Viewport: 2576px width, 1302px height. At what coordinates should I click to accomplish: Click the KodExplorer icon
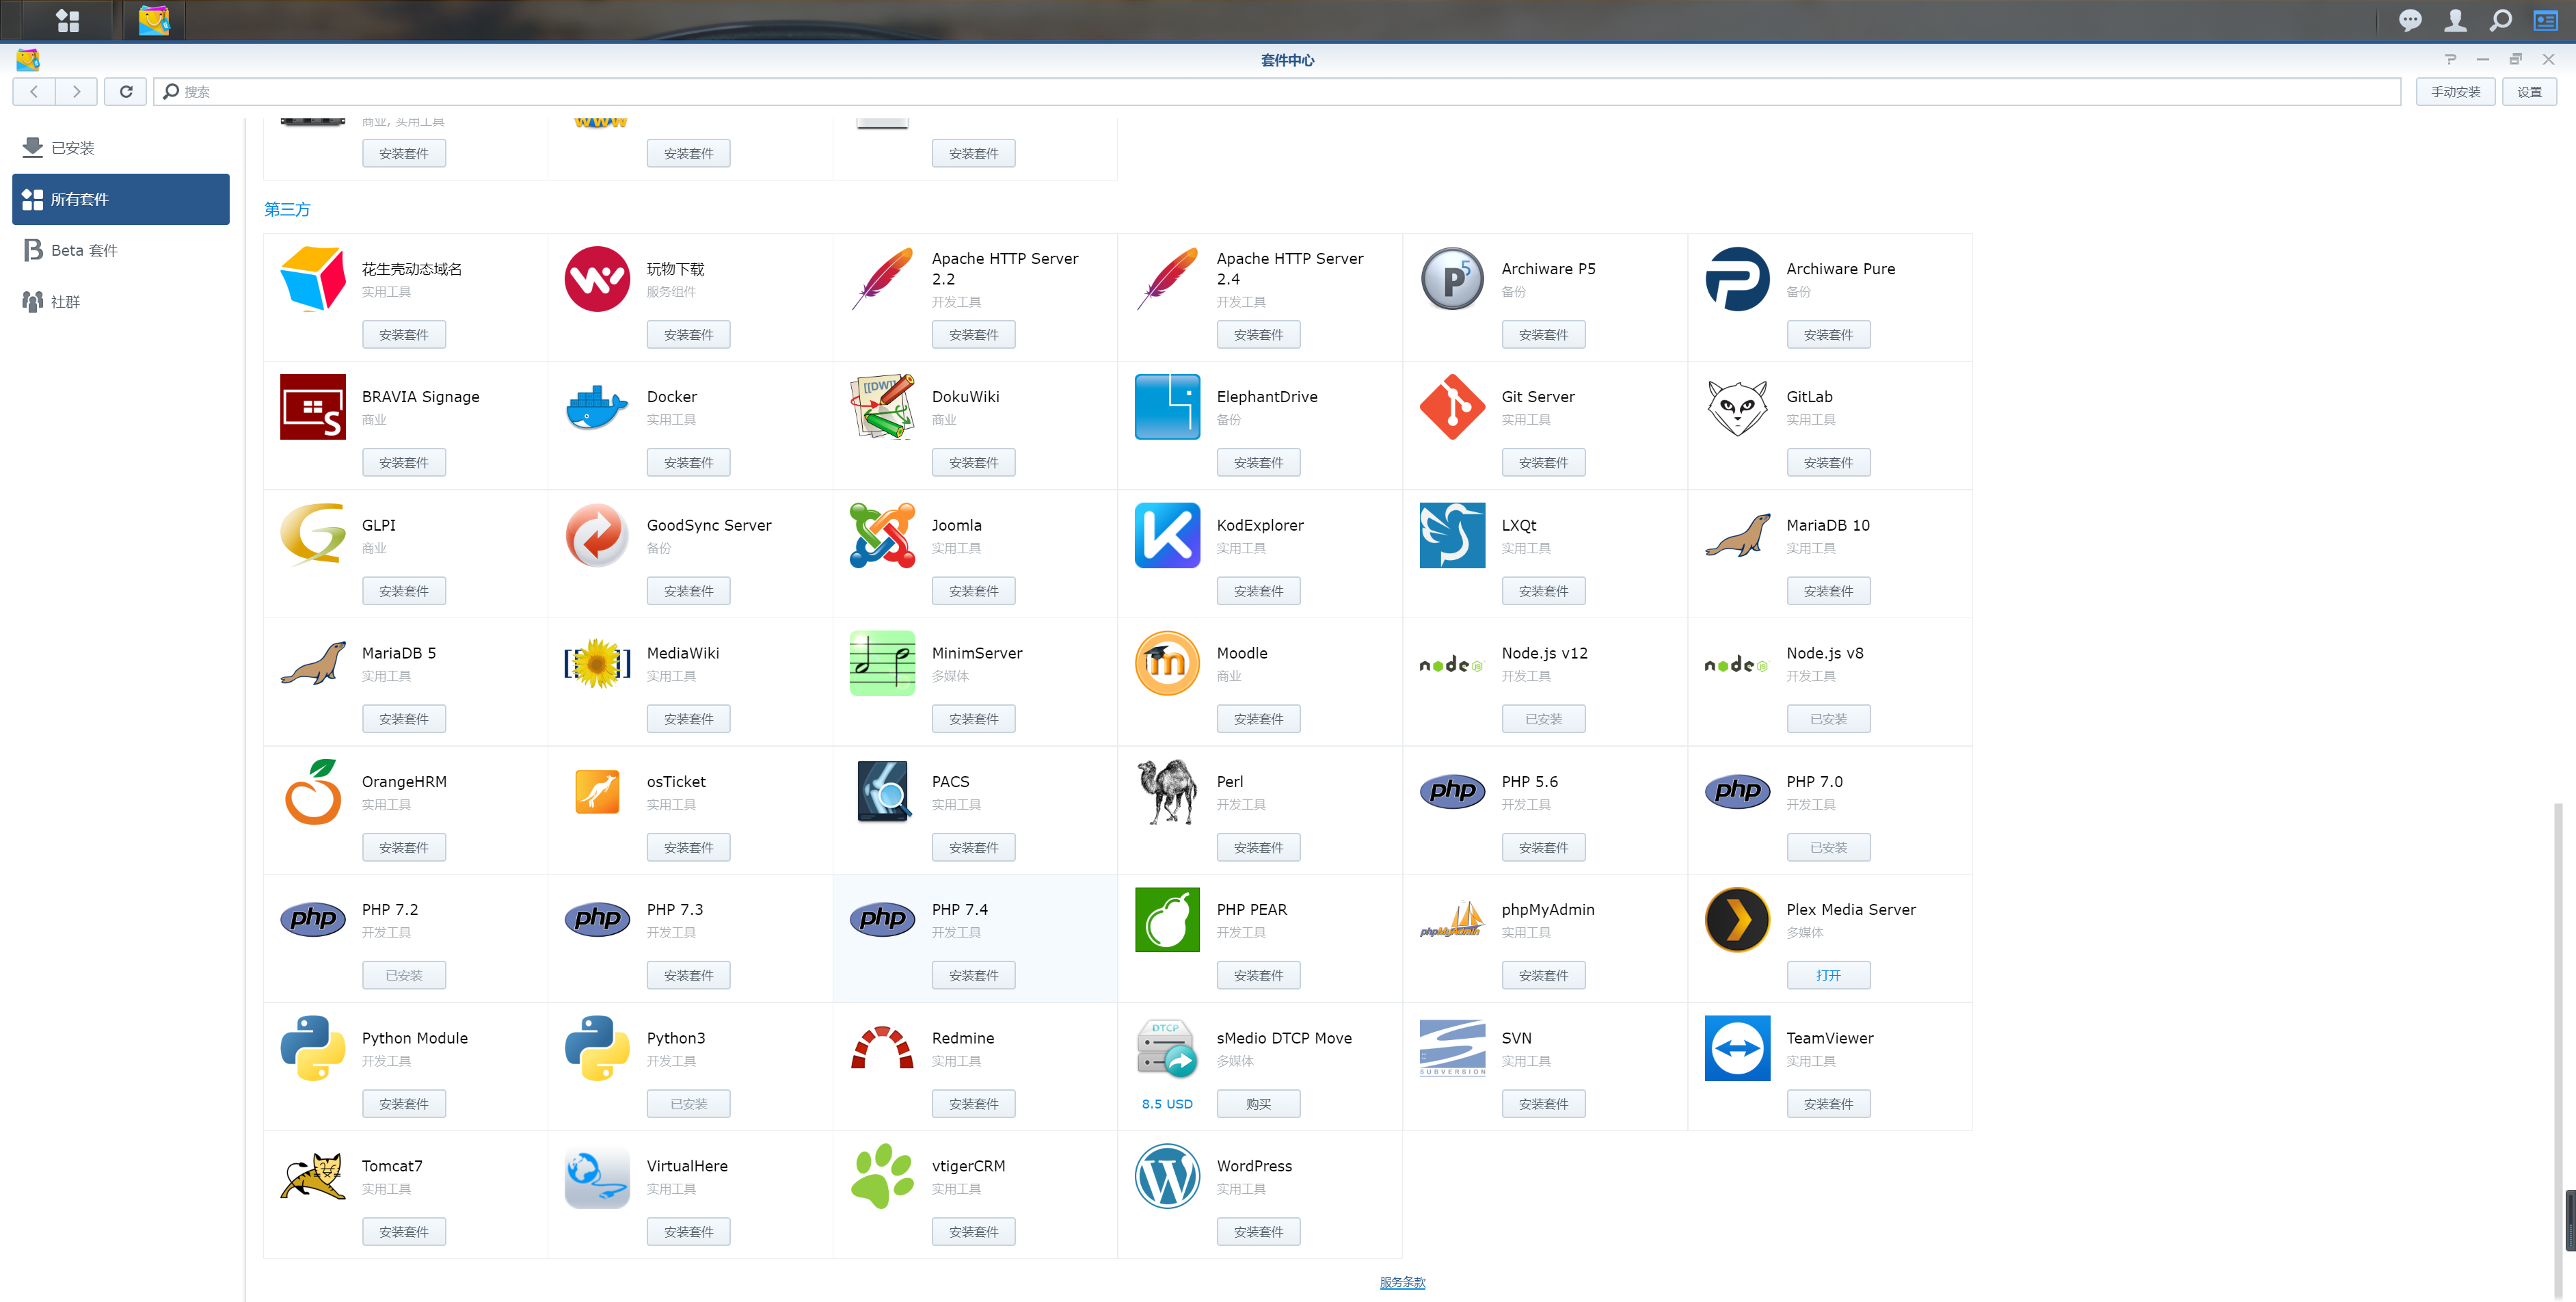1167,535
